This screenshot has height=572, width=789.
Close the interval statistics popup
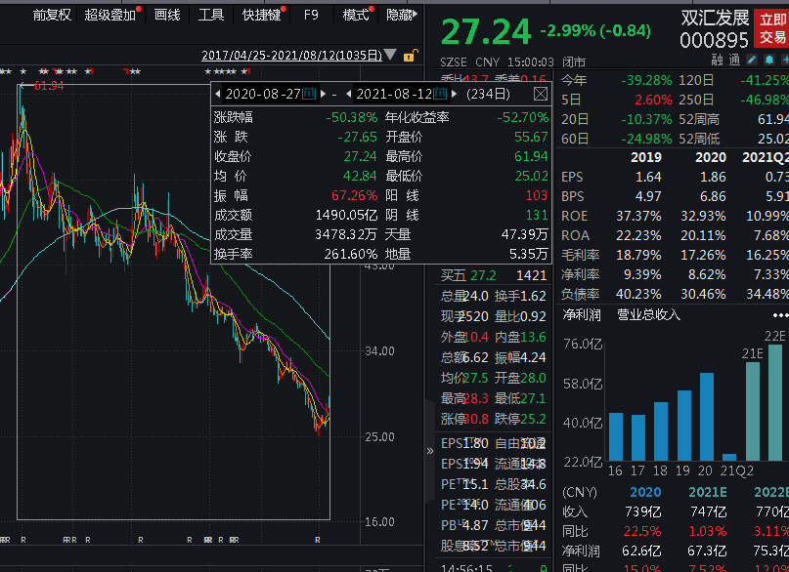[x=540, y=94]
